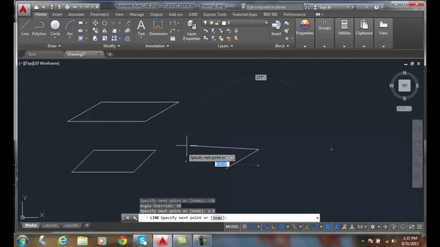Viewport: 440px width, 247px height.
Task: Expand the View panel dropdown arrow
Action: 384,47
